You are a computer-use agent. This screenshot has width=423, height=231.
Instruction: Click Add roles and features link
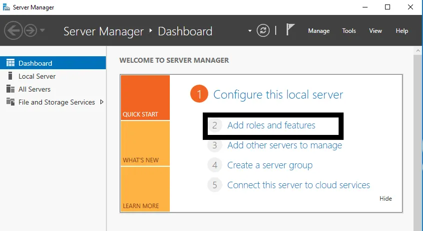click(271, 125)
